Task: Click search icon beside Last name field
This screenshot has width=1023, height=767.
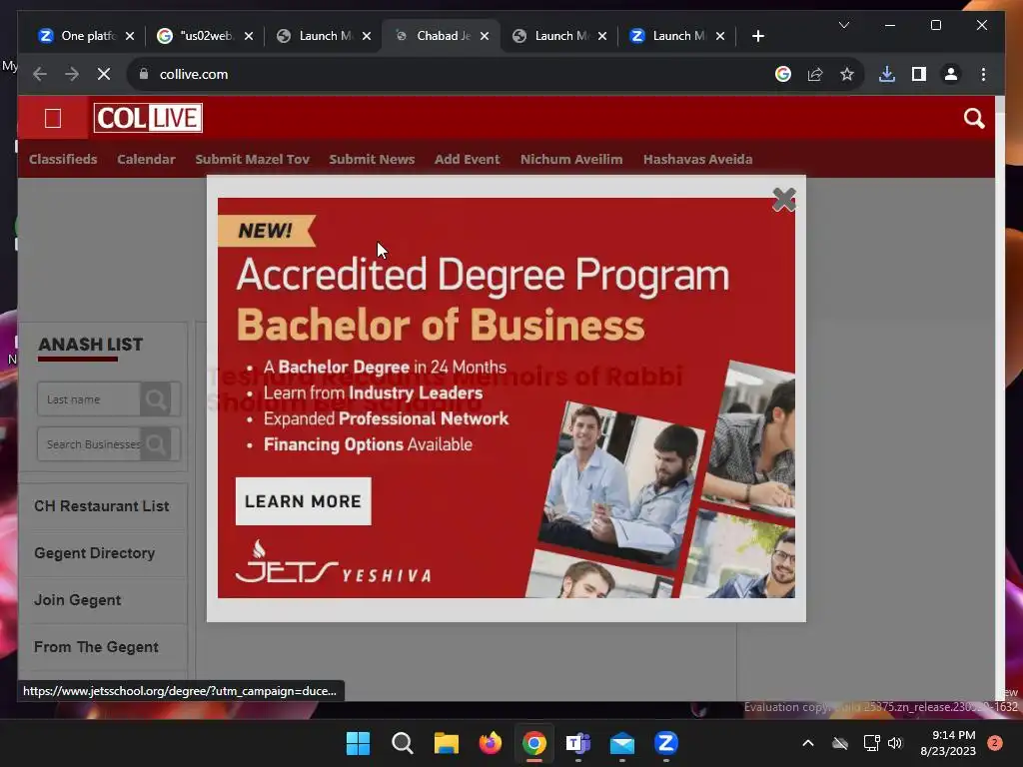Action: (156, 399)
